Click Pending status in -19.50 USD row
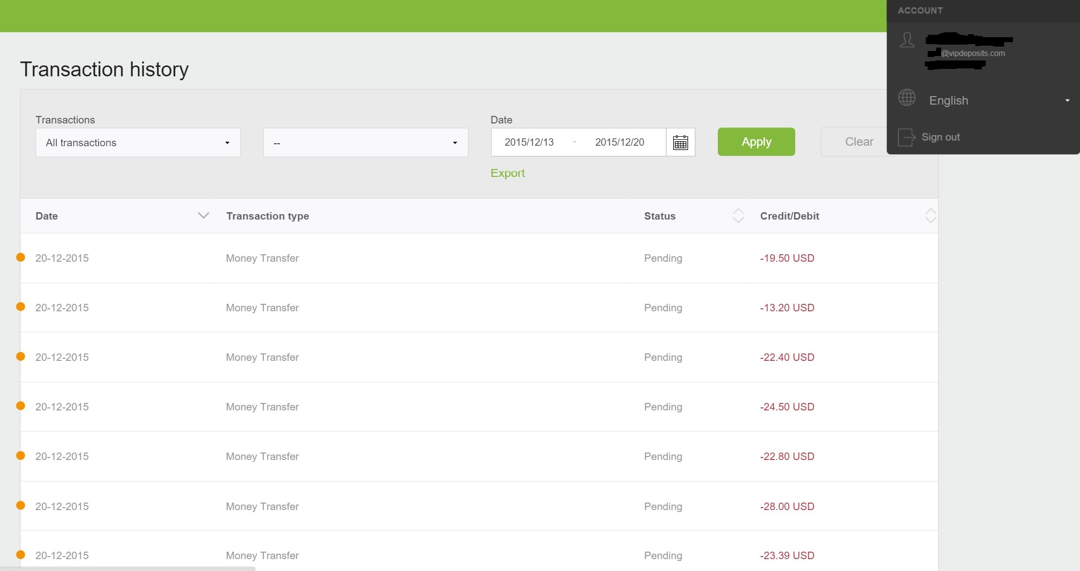Image resolution: width=1080 pixels, height=571 pixels. (x=663, y=258)
